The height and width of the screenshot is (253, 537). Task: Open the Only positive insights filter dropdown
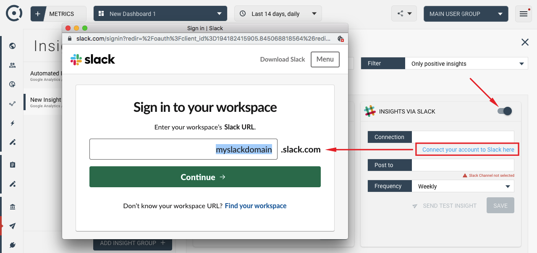click(x=466, y=64)
